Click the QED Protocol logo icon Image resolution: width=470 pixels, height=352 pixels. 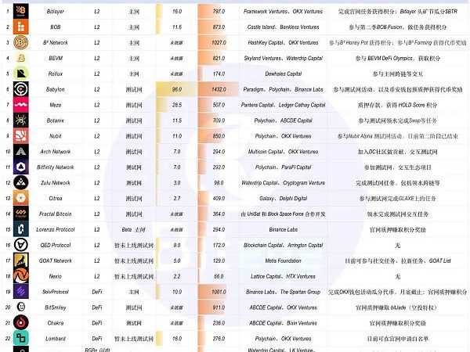click(21, 245)
